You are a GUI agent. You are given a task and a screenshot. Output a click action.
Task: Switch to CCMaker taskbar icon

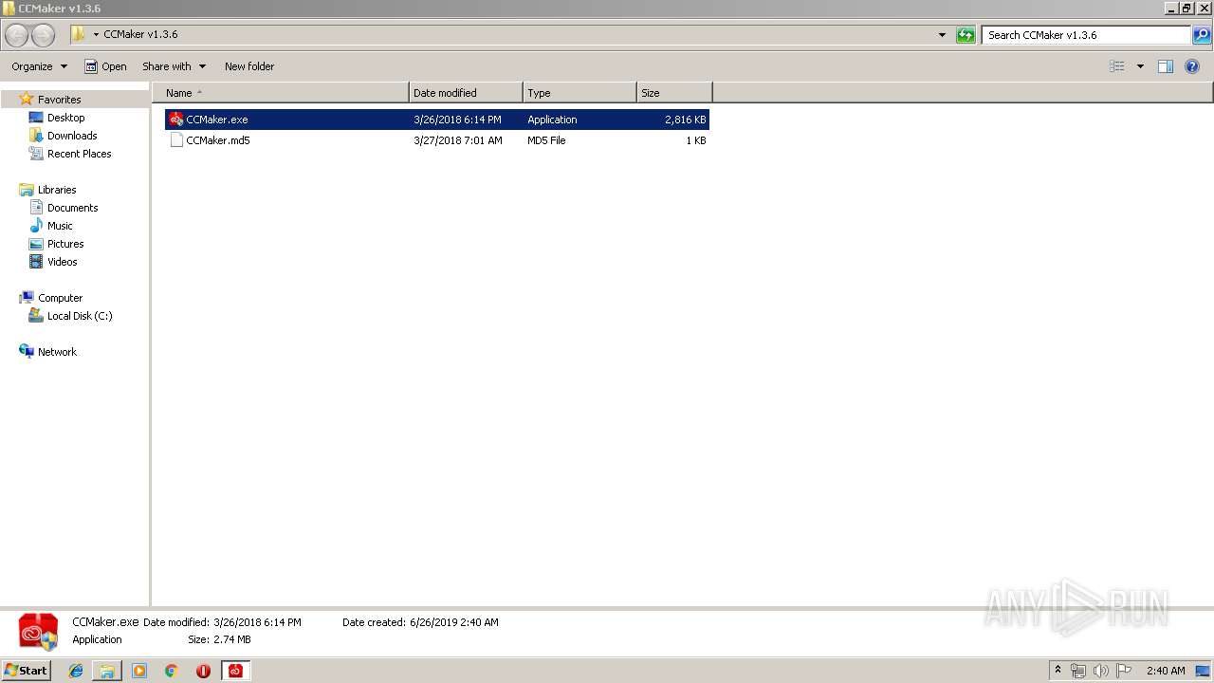[x=235, y=671]
